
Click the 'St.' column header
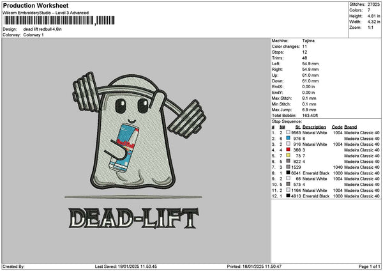tap(298, 127)
